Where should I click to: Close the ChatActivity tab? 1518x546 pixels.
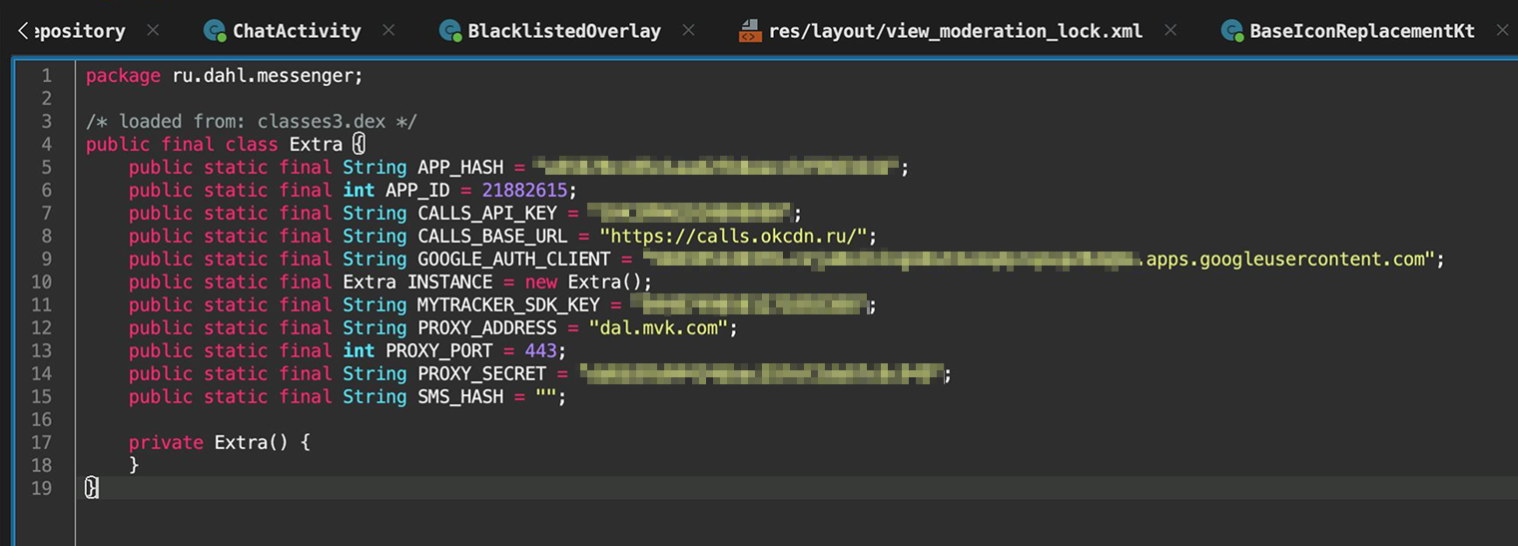point(389,31)
